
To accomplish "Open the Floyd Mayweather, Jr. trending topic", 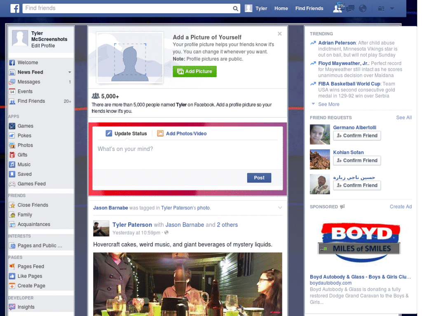I will tap(343, 63).
